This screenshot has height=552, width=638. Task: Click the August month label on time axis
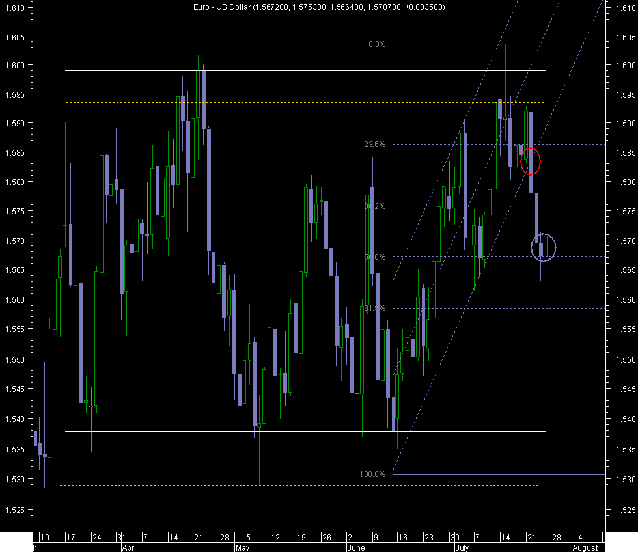[585, 547]
